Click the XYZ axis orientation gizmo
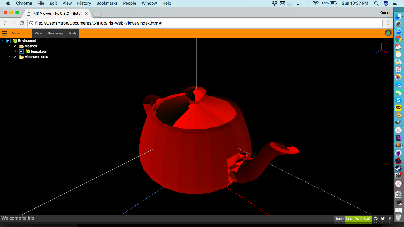The height and width of the screenshot is (227, 404). pos(381,49)
